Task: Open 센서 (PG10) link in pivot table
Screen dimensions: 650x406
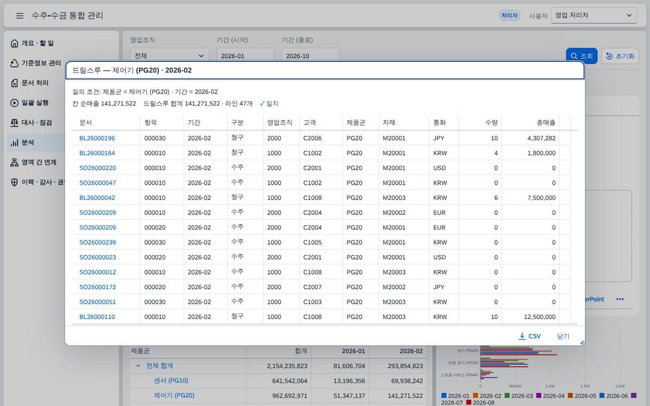Action: (171, 381)
